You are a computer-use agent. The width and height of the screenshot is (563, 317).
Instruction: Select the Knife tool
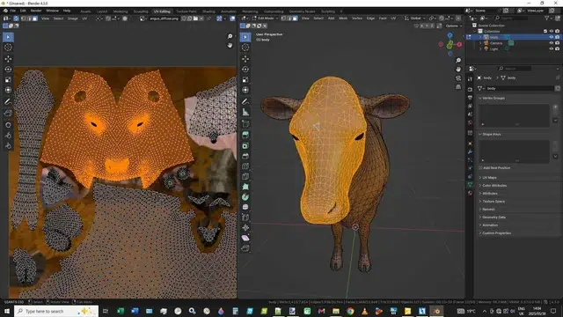[245, 176]
